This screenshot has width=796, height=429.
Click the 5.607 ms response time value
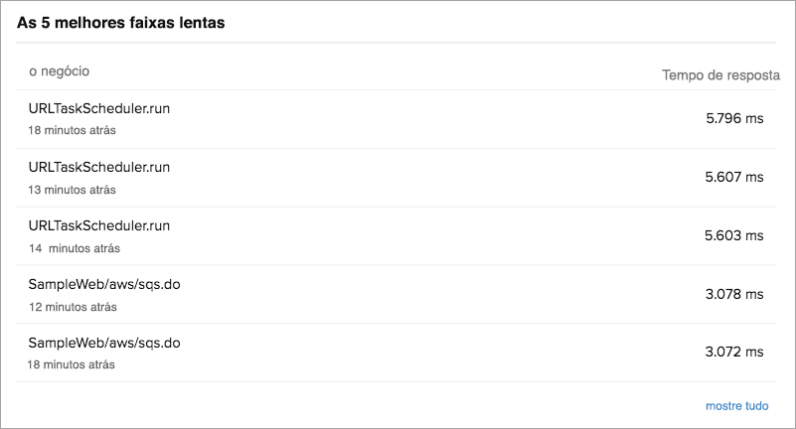click(x=734, y=177)
